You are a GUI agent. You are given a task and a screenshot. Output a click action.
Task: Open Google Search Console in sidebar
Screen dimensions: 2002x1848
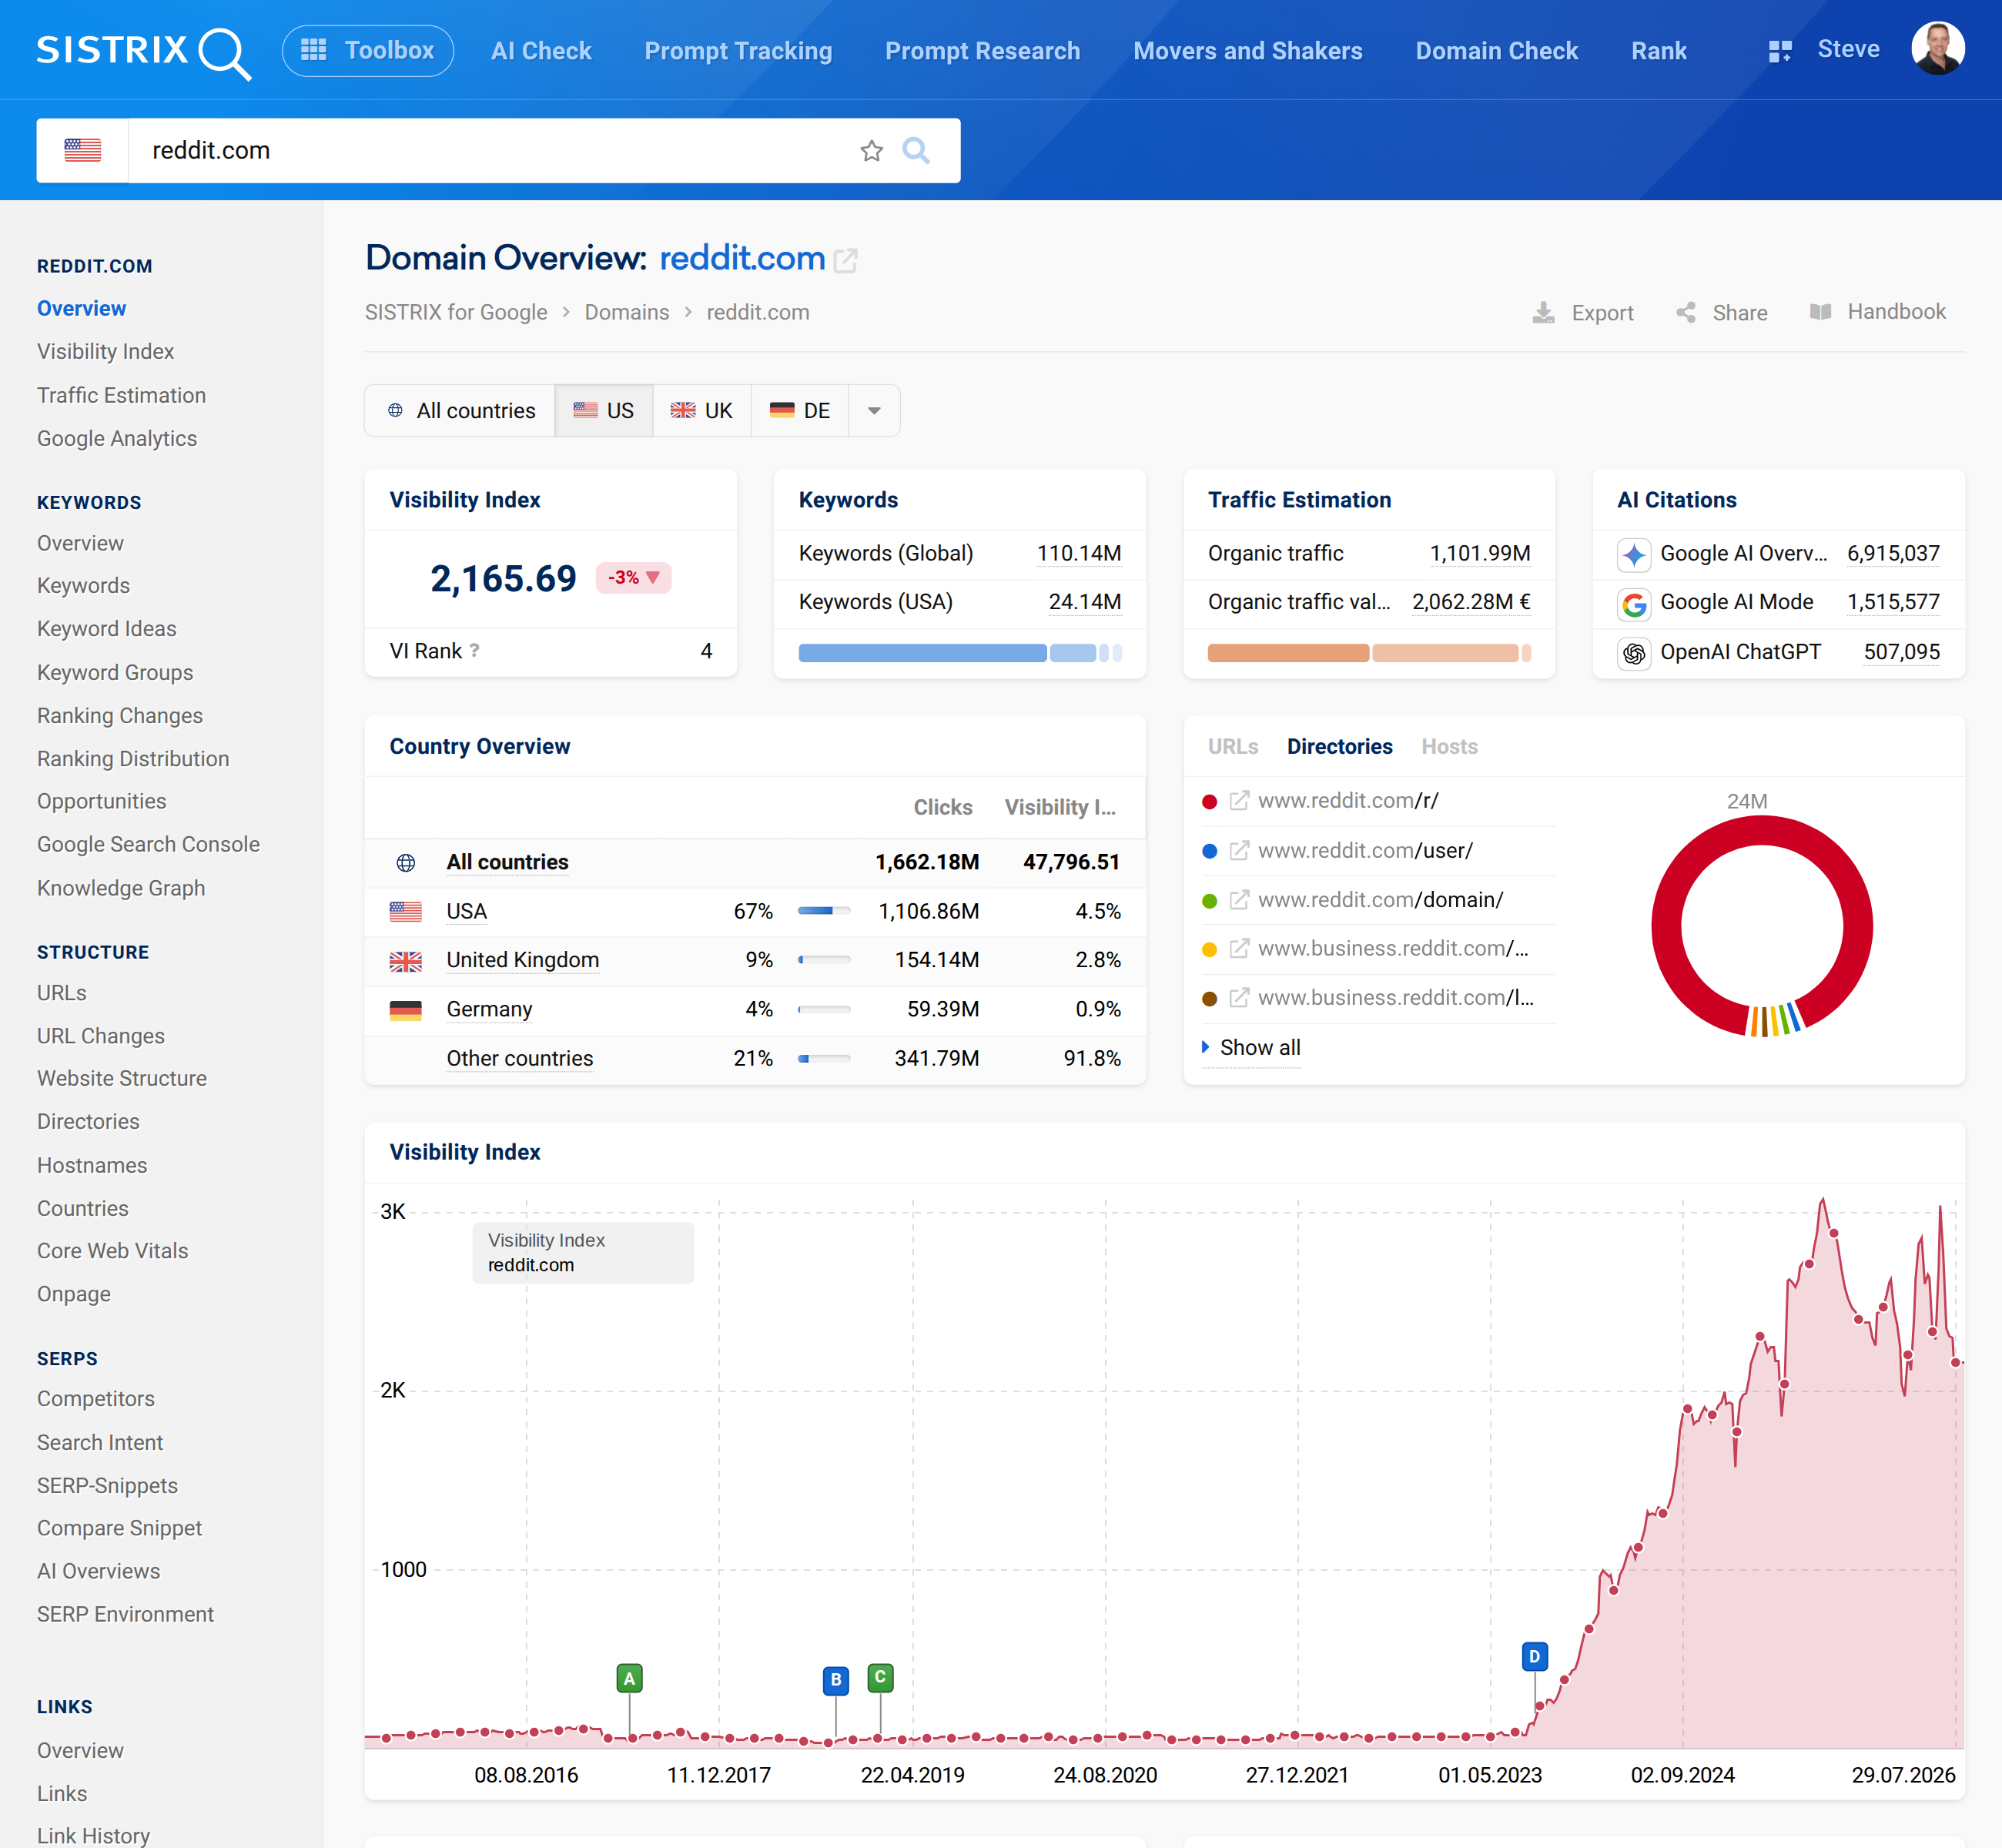coord(148,844)
